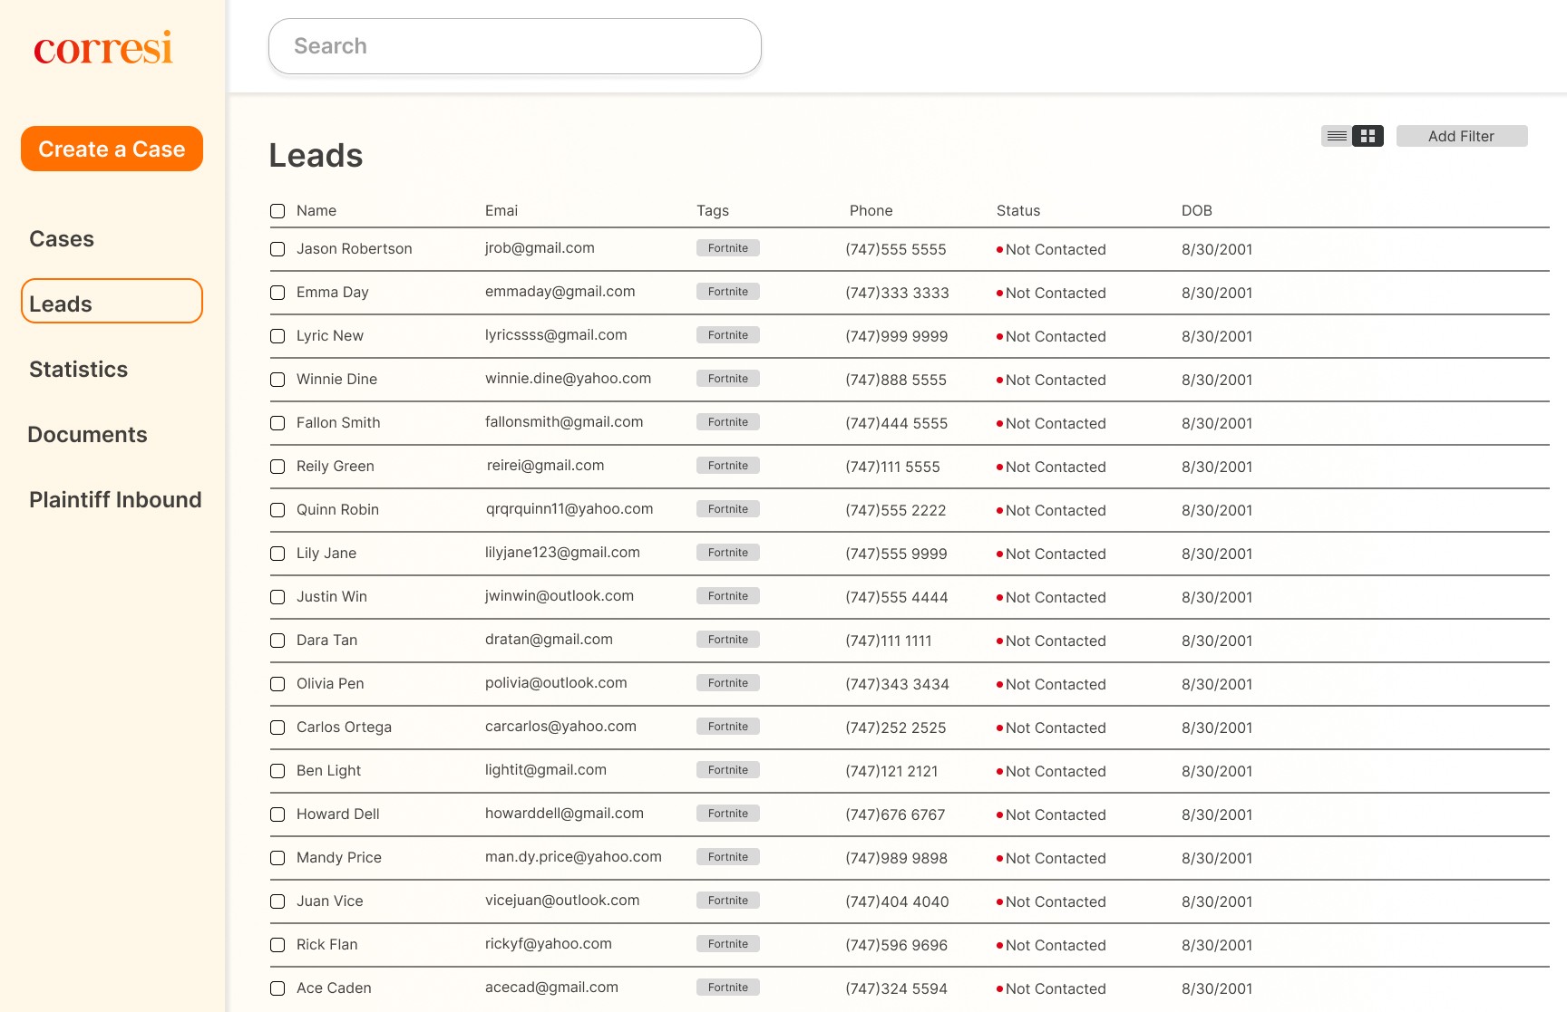Click the name Dara Tan
The width and height of the screenshot is (1567, 1012).
(326, 641)
